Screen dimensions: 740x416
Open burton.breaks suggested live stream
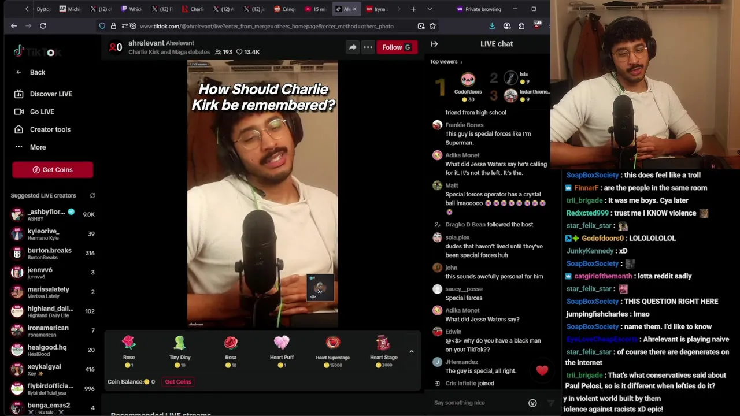click(53, 253)
